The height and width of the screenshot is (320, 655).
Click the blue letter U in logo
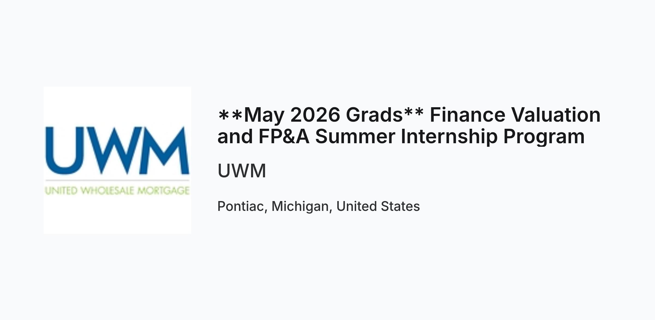tap(62, 150)
